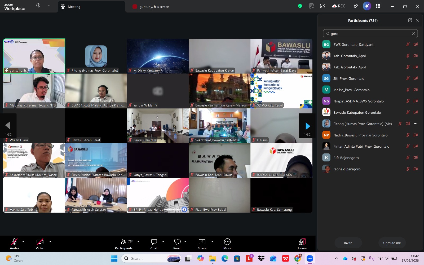This screenshot has width=424, height=265.
Task: Open Task View on the taskbar
Action: pos(188,258)
